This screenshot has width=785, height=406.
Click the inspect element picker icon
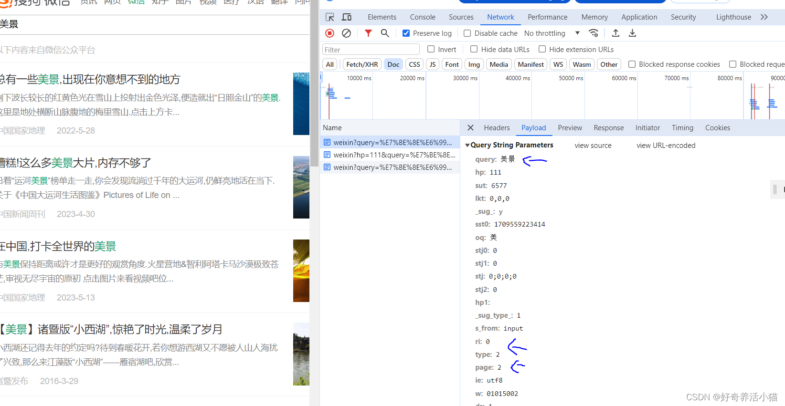(329, 17)
